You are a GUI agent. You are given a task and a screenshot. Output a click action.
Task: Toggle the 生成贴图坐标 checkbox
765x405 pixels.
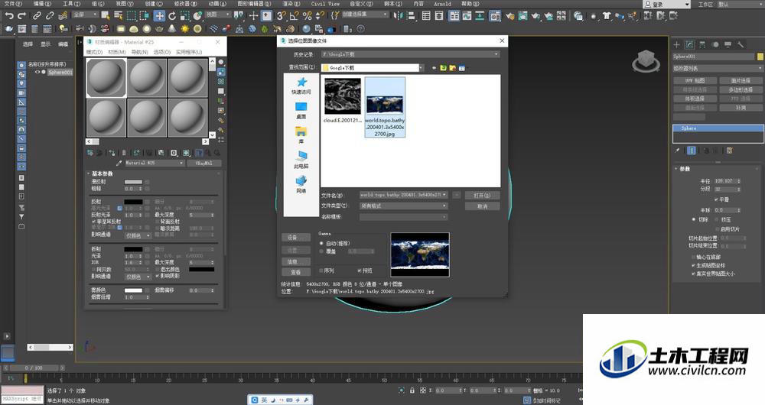pyautogui.click(x=693, y=266)
